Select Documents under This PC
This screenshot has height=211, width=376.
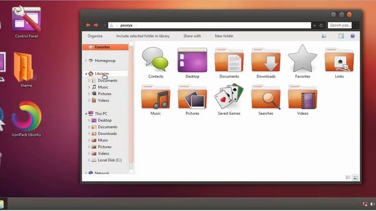click(108, 127)
